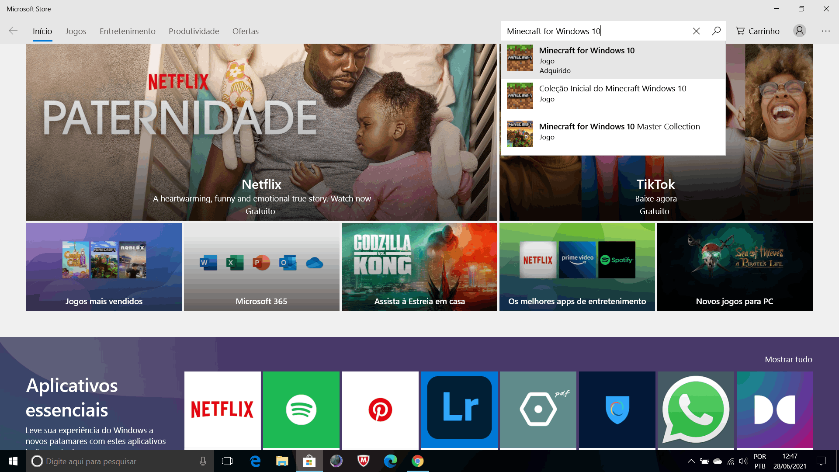The width and height of the screenshot is (839, 472).
Task: Open the user account profile icon
Action: 800,31
